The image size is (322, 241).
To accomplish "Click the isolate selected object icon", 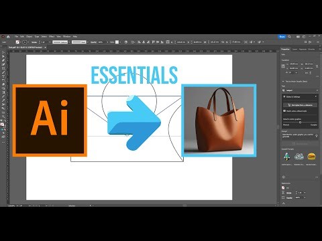I will (246, 42).
